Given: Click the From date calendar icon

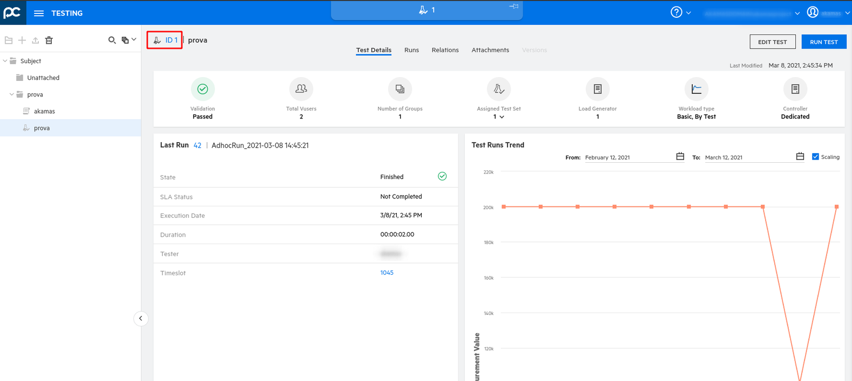Looking at the screenshot, I should pos(680,156).
